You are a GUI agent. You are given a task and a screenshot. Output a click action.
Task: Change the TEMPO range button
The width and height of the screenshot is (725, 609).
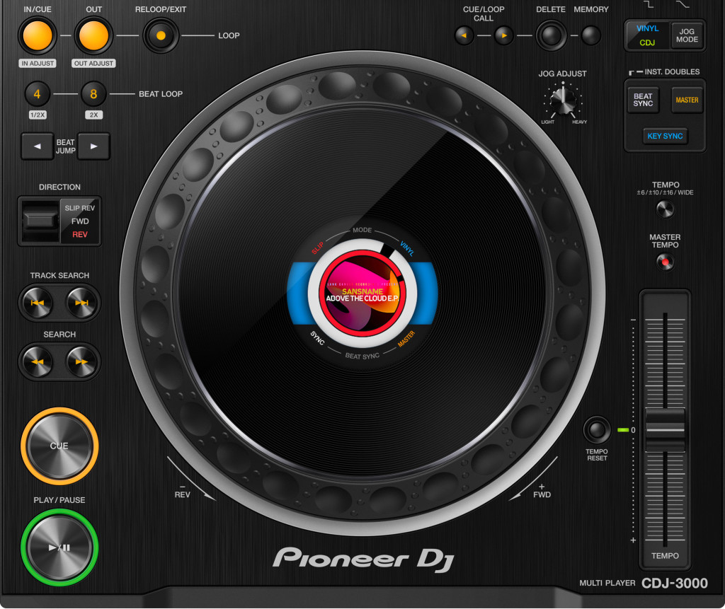[666, 210]
